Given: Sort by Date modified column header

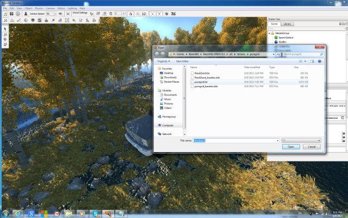Looking at the screenshot, I should point(252,67).
